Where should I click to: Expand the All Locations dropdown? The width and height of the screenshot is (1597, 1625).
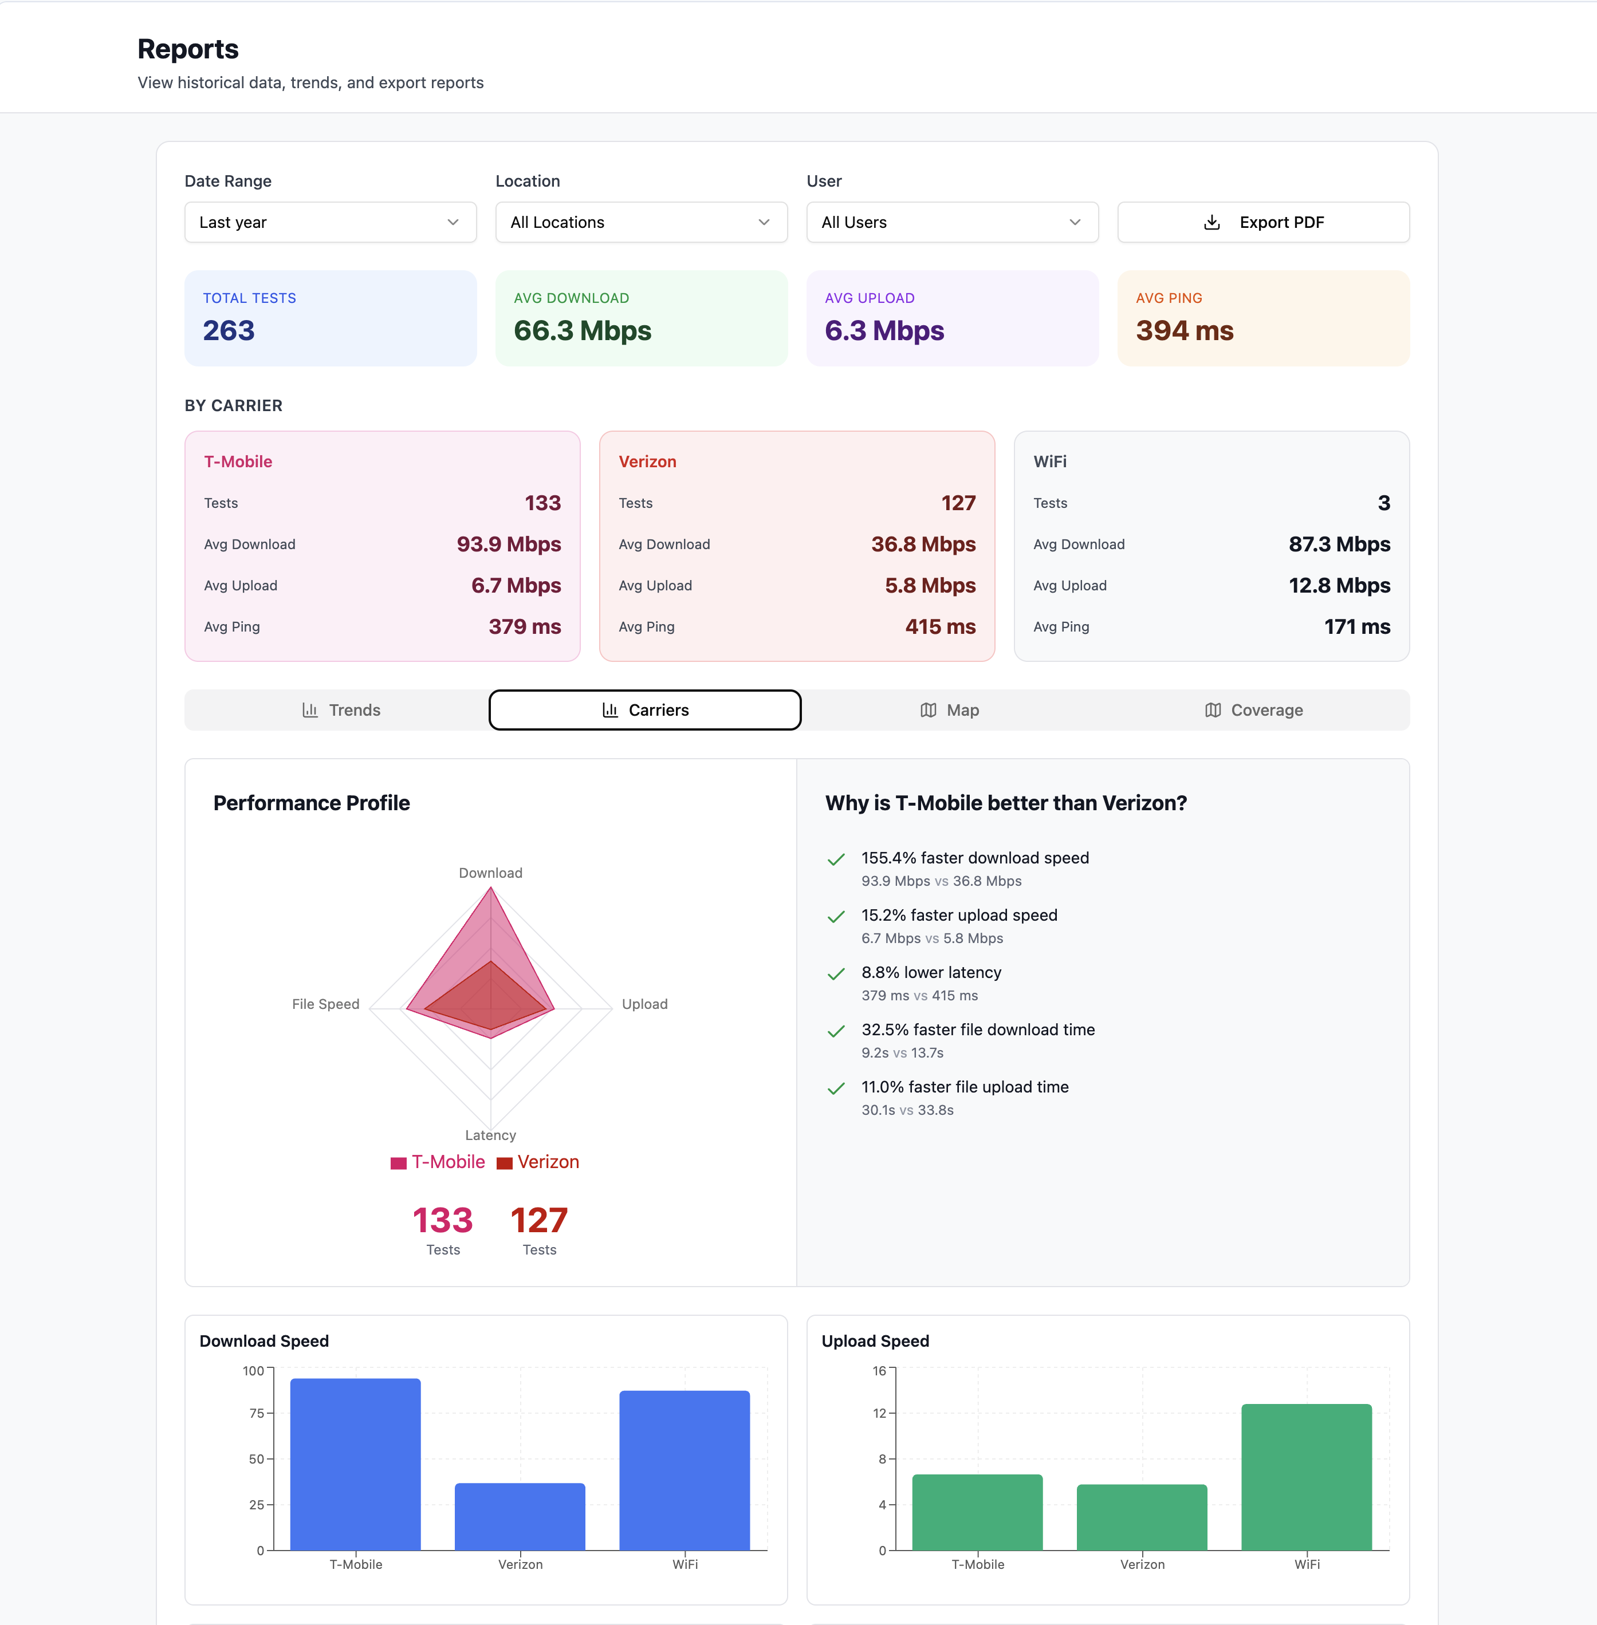point(640,222)
